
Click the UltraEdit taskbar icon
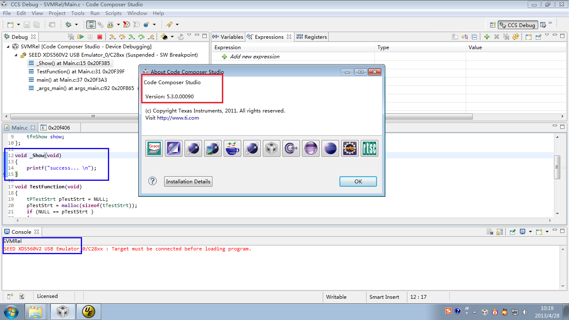coord(88,311)
